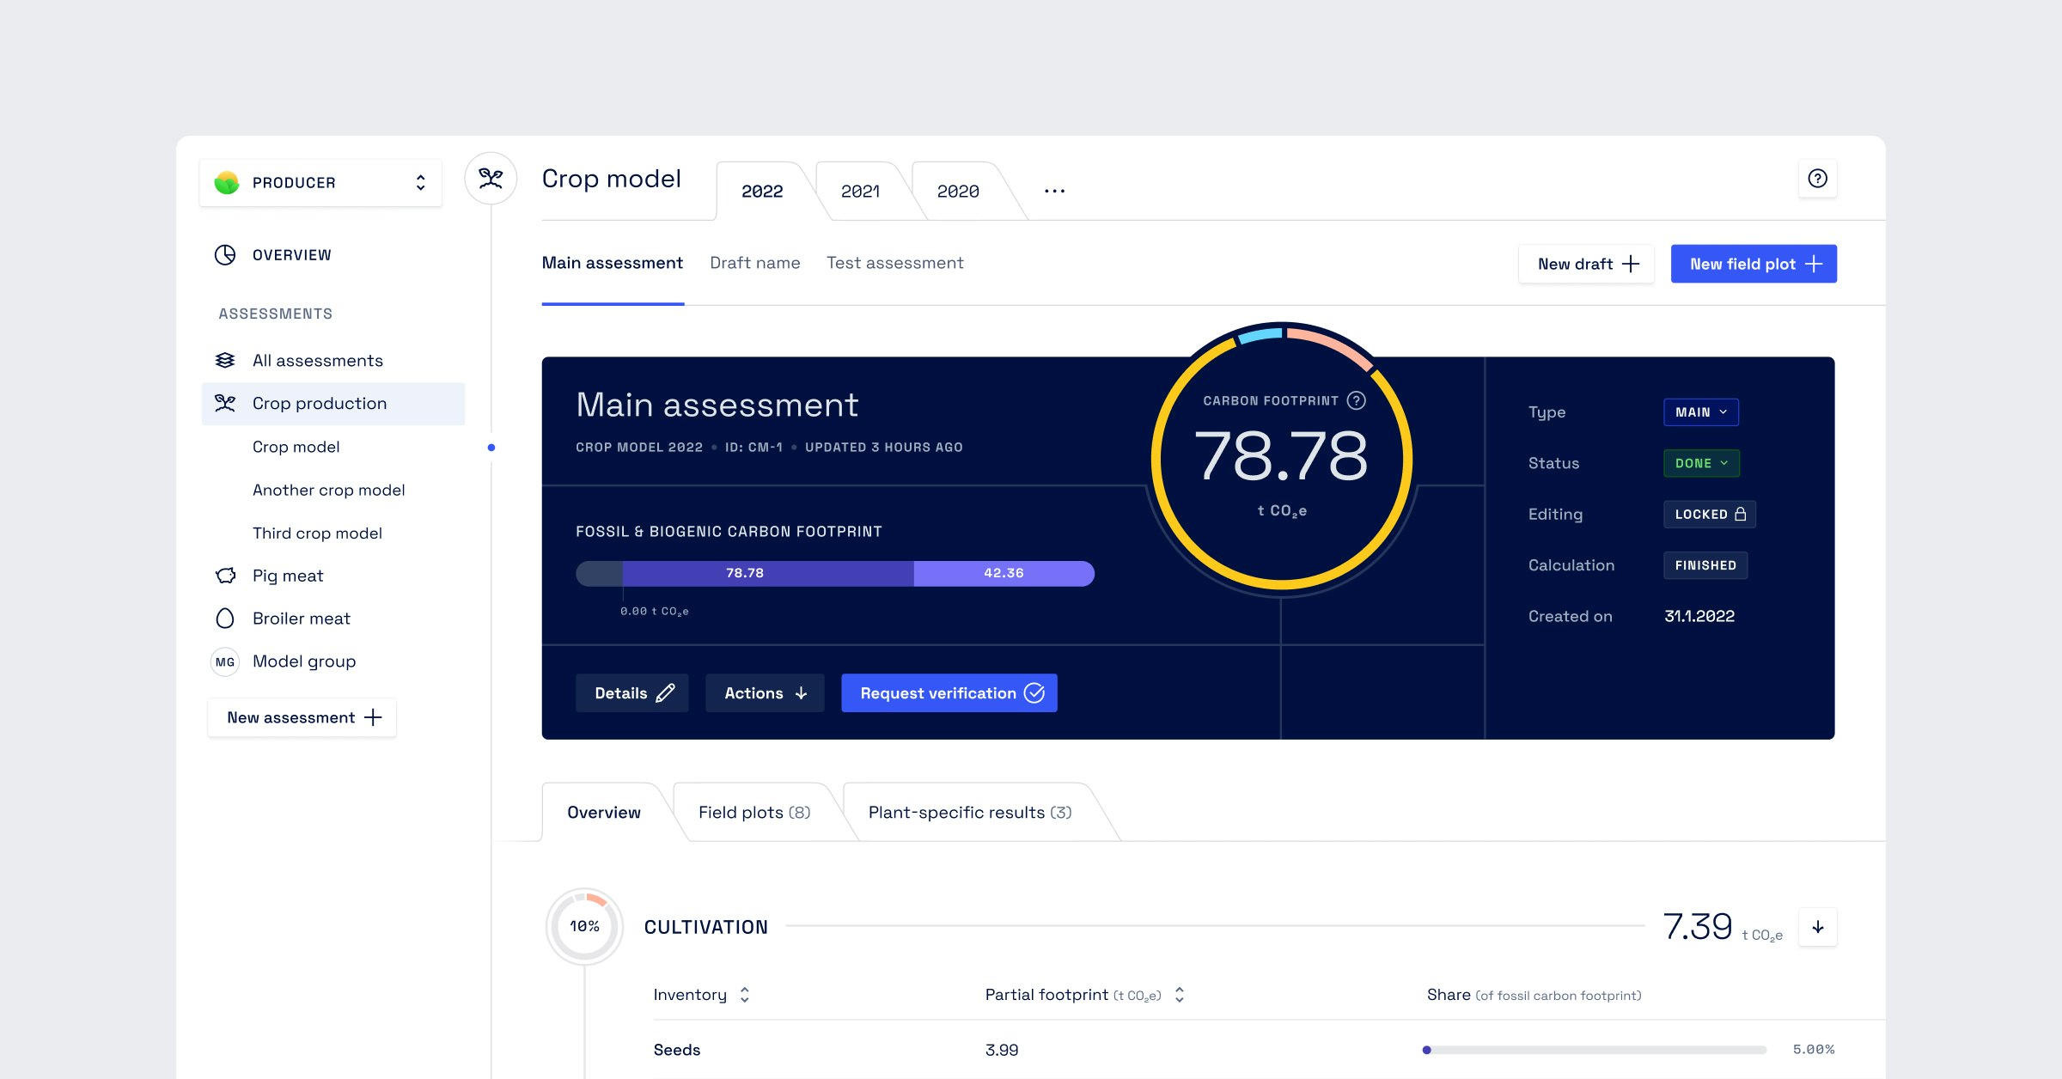
Task: Open Crop model sidebar item
Action: click(296, 447)
